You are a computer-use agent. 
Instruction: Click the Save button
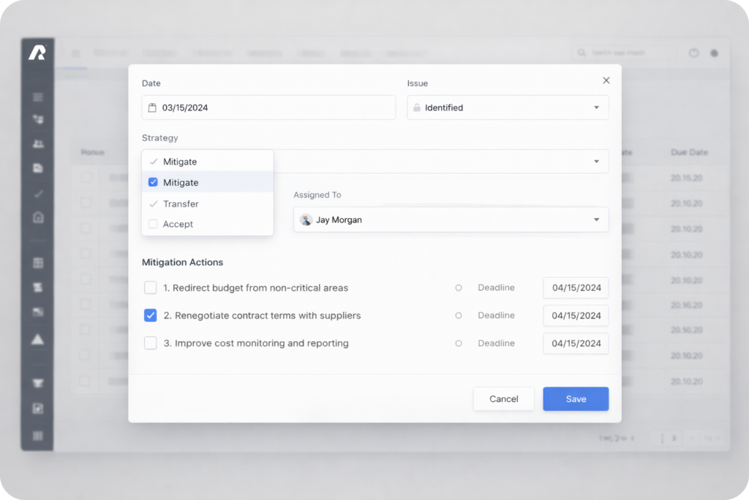pos(576,399)
